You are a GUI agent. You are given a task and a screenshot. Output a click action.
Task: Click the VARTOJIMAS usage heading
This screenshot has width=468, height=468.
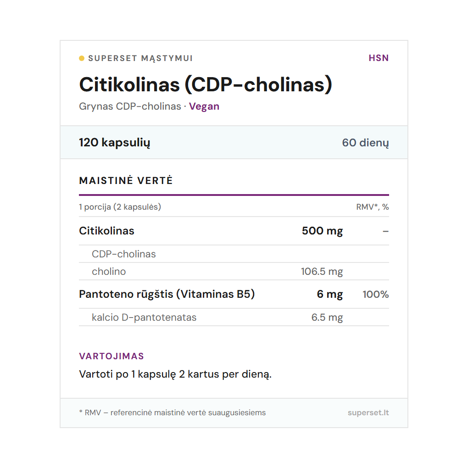[x=111, y=356]
